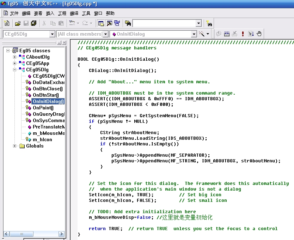
Task: Select the m_bMouseMoveDisp variable in tree
Action: pyautogui.click(x=49, y=133)
